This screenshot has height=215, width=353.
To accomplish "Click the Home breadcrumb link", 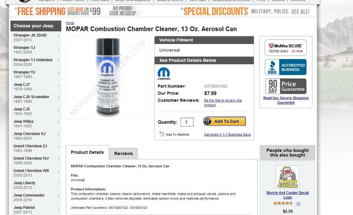I will pyautogui.click(x=70, y=23).
